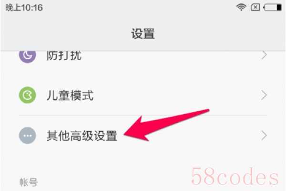This screenshot has width=286, height=191.
Task: Click the pink 58codes watermark
Action: pyautogui.click(x=235, y=177)
